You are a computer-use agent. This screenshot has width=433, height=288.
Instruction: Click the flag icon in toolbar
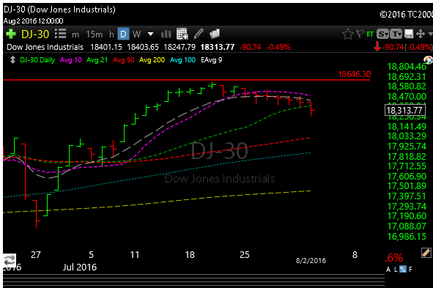[x=360, y=34]
